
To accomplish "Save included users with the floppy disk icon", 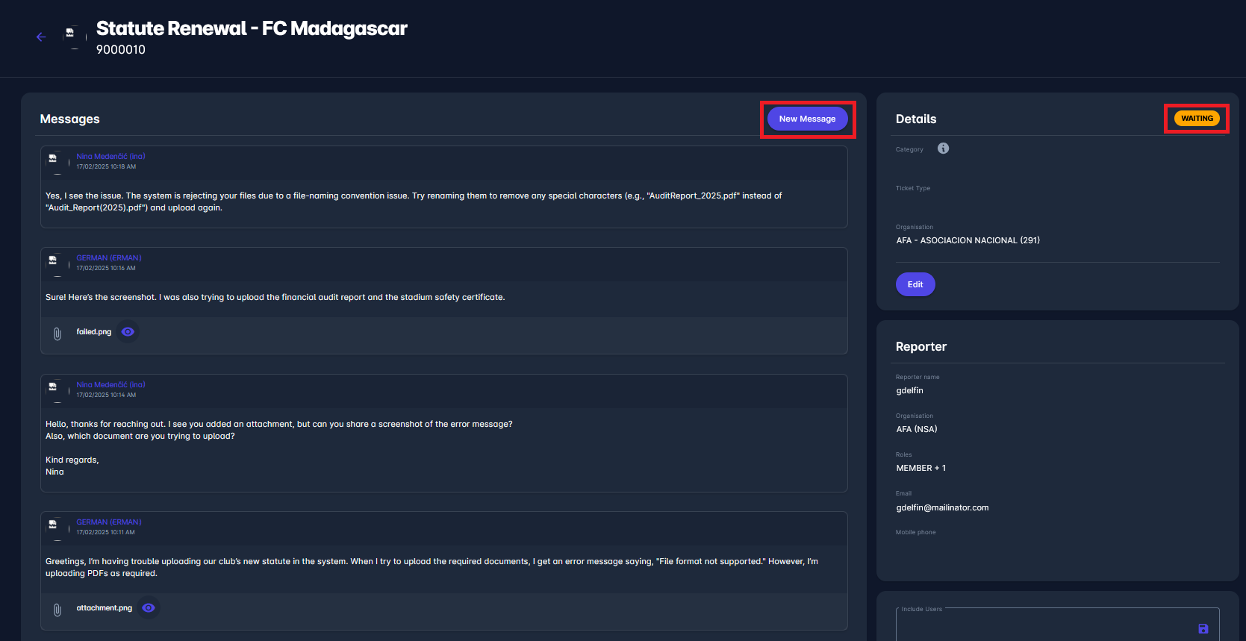I will pyautogui.click(x=1203, y=629).
